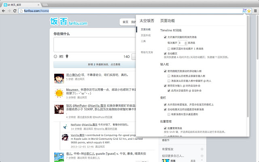Click 给NetPuter的回复 link

102,117
